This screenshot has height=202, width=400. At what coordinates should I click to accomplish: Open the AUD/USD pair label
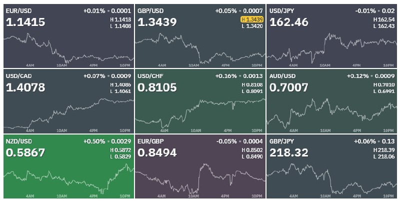click(282, 76)
